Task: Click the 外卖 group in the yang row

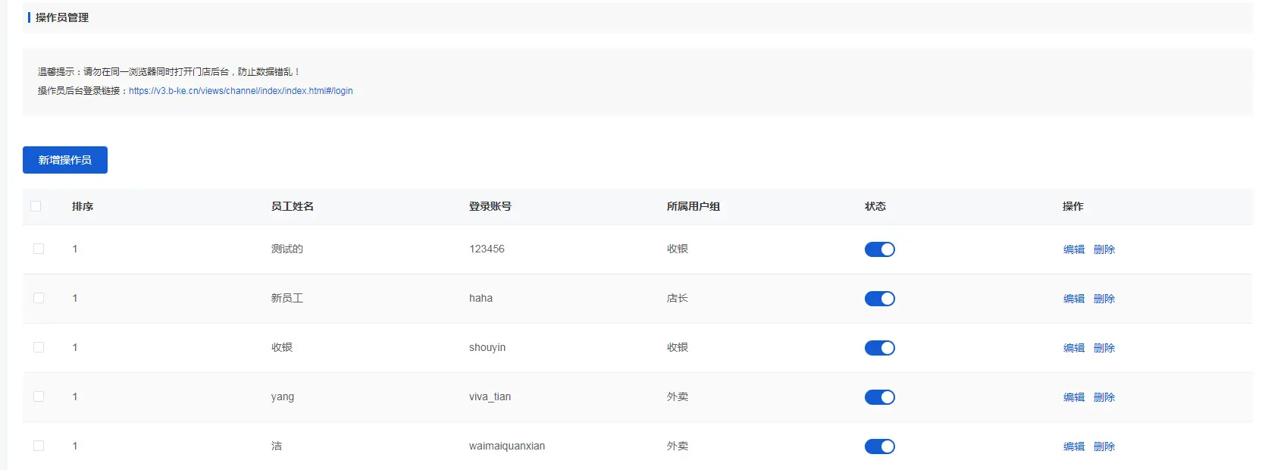Action: tap(678, 396)
